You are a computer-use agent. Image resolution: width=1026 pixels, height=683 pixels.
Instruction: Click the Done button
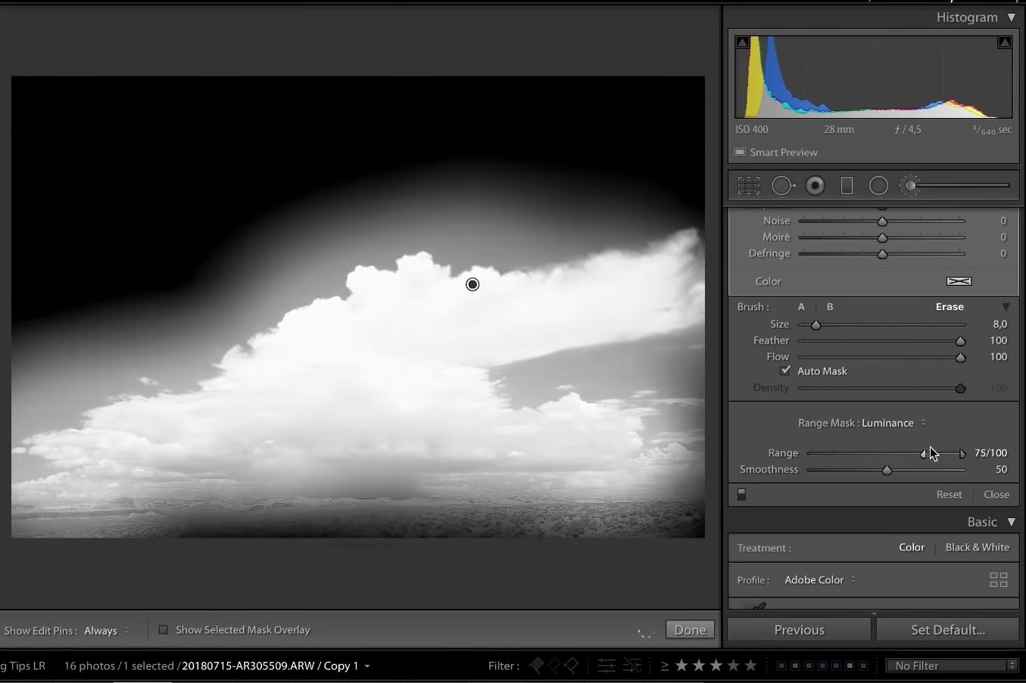(690, 629)
